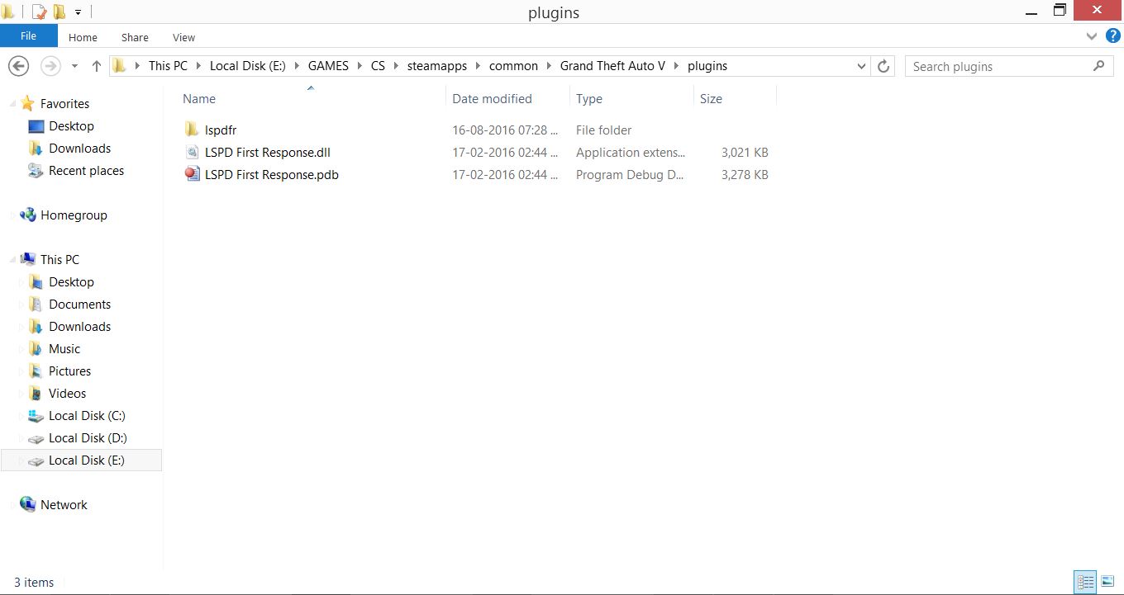
Task: Click the New folder icon in the title bar
Action: [x=60, y=12]
